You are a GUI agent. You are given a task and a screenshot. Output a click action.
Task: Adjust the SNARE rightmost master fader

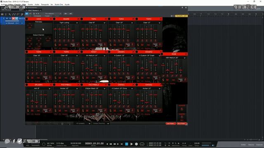[73, 31]
